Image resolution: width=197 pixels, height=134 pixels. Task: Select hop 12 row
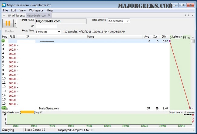click(x=85, y=87)
